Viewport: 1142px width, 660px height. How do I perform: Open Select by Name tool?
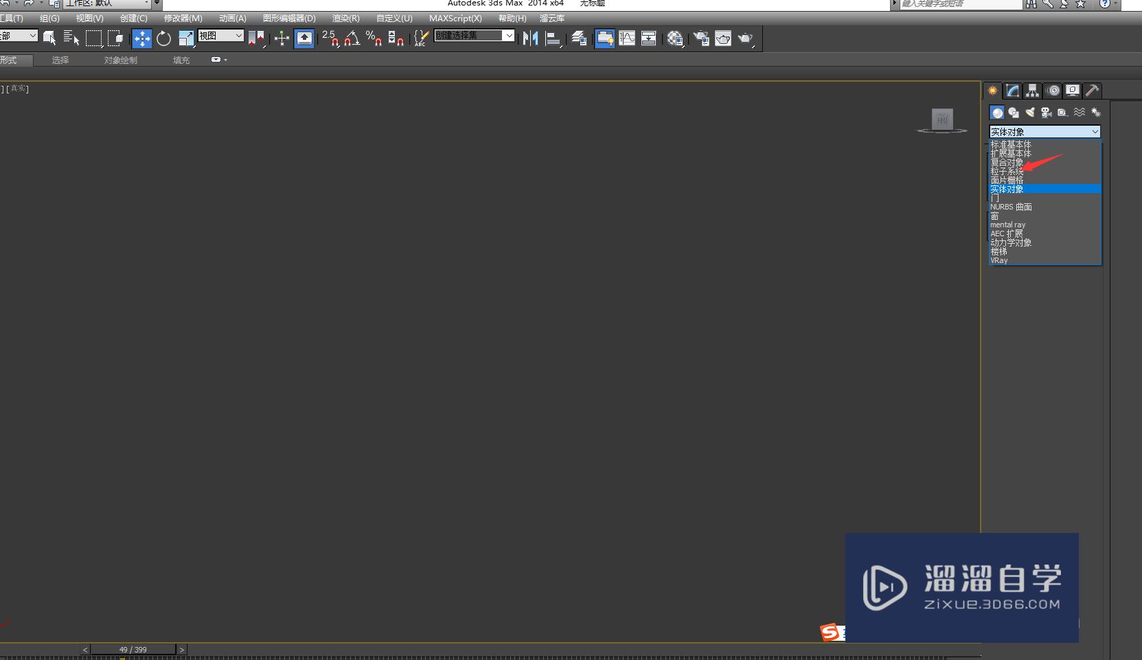coord(71,38)
